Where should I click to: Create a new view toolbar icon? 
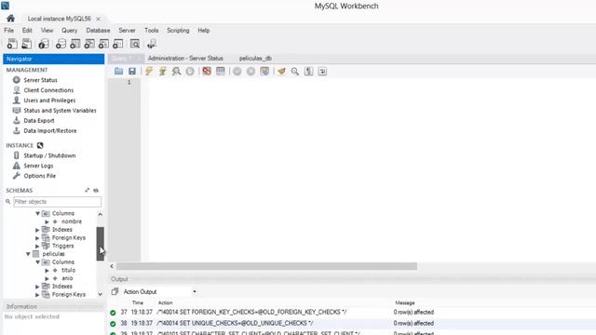(89, 44)
